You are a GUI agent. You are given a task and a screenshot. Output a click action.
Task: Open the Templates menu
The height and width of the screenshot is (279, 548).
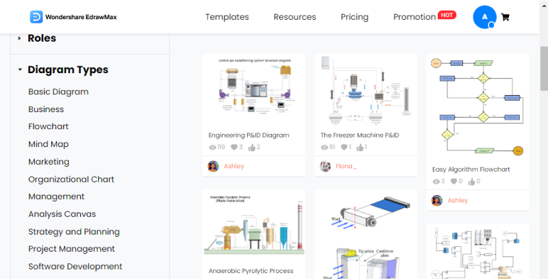[227, 16]
